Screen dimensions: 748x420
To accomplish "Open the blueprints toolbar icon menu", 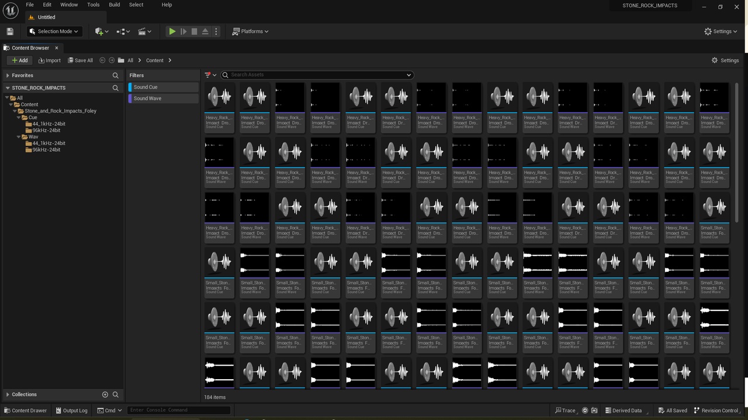I will 123,32.
